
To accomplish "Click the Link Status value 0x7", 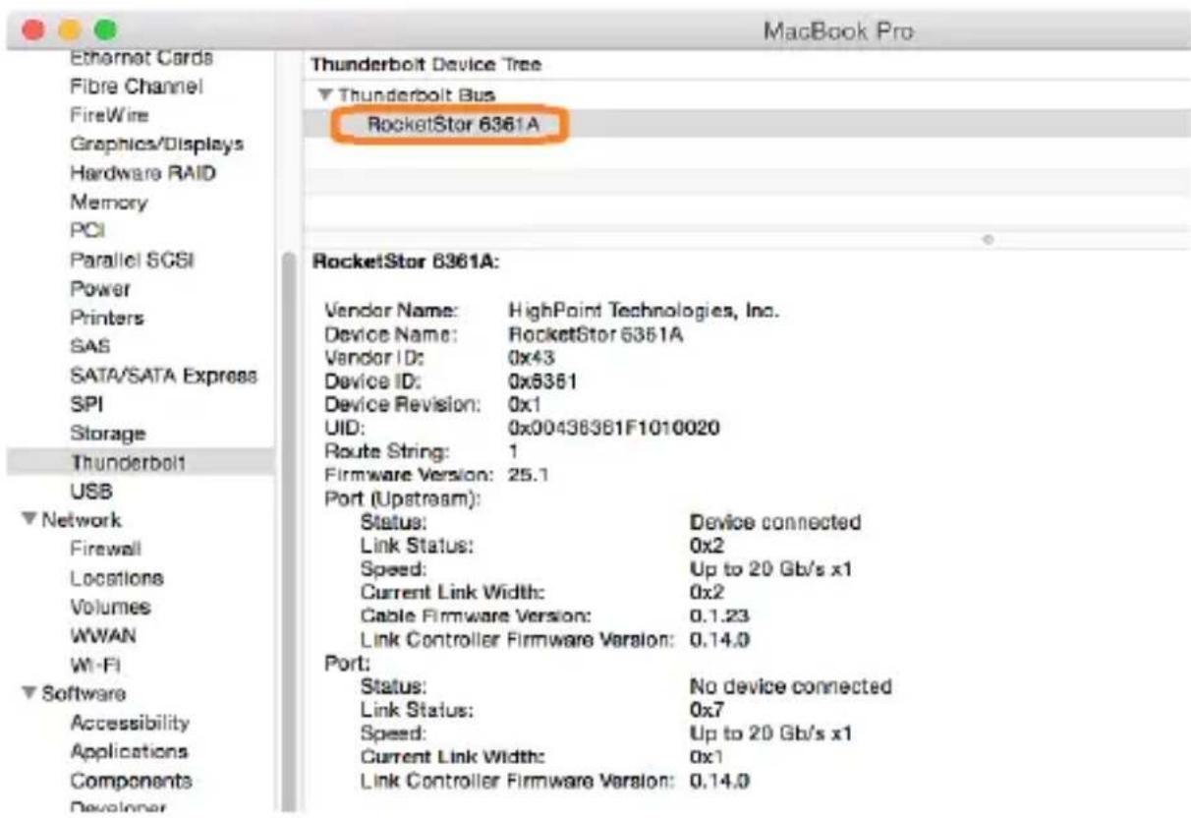I will (x=706, y=709).
